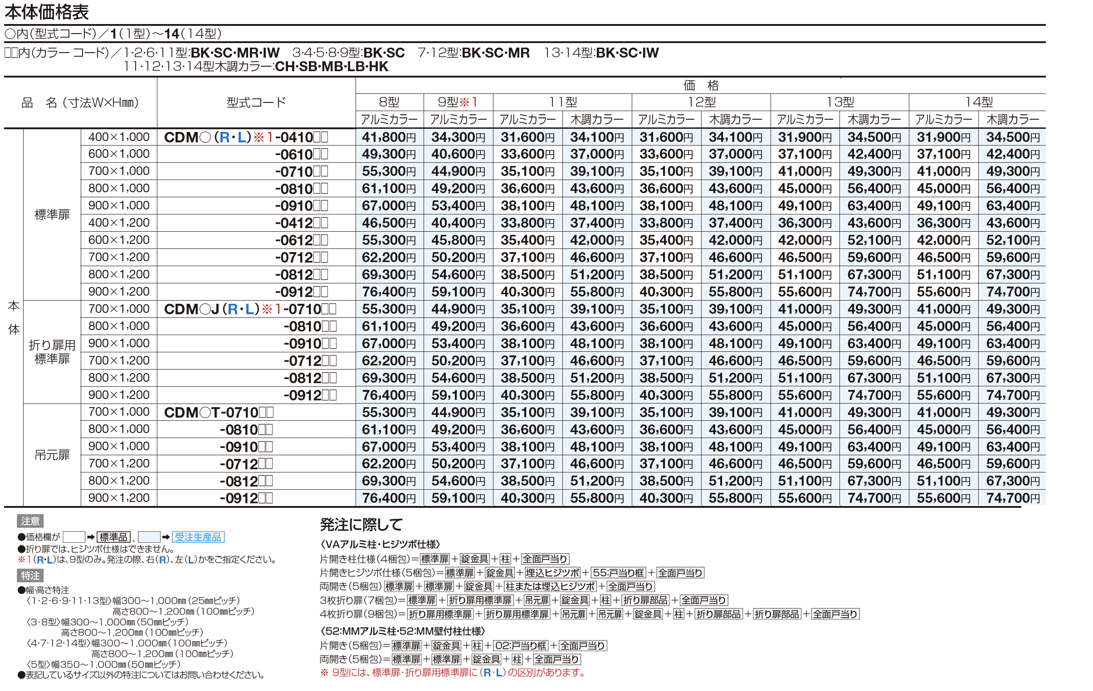Image resolution: width=1093 pixels, height=691 pixels.
Task: Select the 9型※1 column header
Action: (x=458, y=102)
